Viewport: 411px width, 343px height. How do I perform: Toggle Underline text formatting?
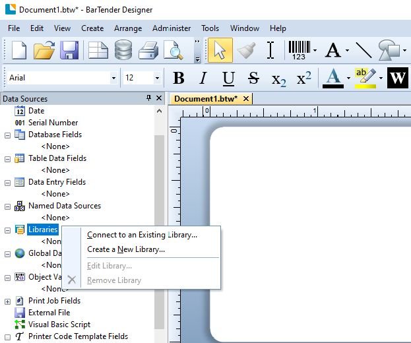click(x=228, y=78)
